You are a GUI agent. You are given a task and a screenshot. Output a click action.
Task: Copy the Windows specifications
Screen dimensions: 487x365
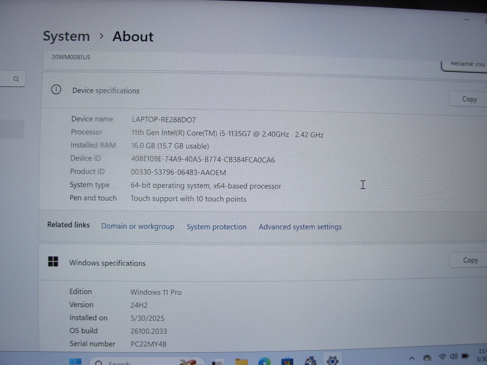point(470,260)
